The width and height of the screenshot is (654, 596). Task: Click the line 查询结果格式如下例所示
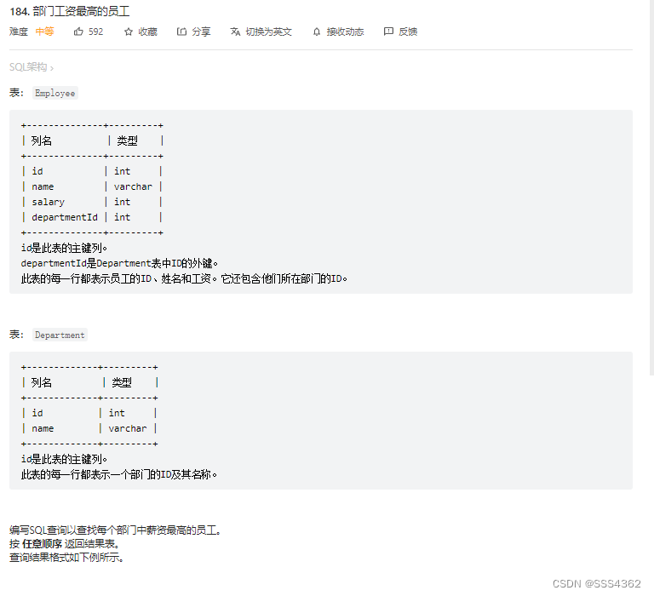pos(66,558)
